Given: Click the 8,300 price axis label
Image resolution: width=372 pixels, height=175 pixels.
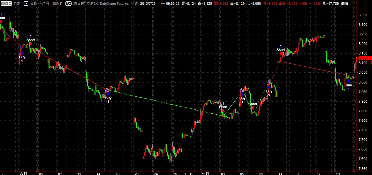Looking at the screenshot, I should (363, 25).
